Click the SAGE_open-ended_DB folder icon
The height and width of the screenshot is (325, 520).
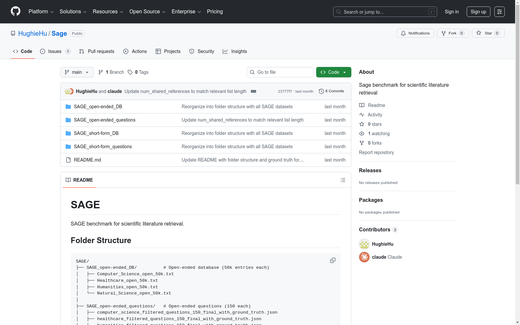(x=68, y=107)
